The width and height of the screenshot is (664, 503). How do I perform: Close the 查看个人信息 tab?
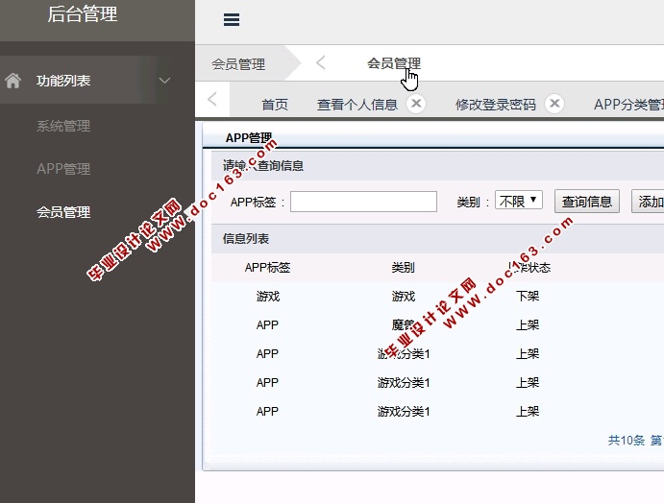coord(416,104)
